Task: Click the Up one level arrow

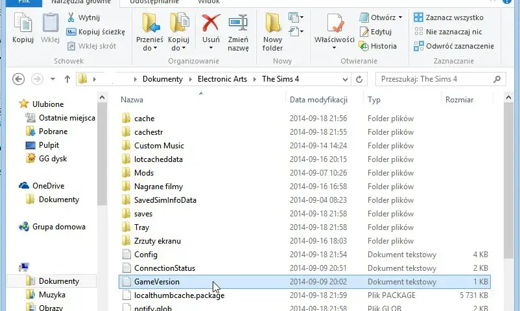Action: 67,79
